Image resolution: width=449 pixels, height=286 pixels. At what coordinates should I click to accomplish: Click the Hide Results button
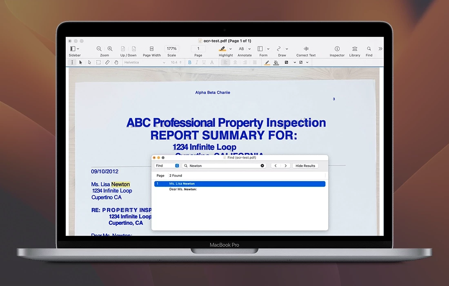(305, 166)
